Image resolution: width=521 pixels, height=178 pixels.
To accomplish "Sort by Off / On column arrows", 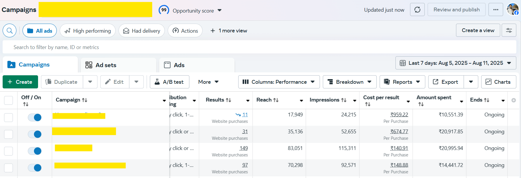I will tap(26, 104).
